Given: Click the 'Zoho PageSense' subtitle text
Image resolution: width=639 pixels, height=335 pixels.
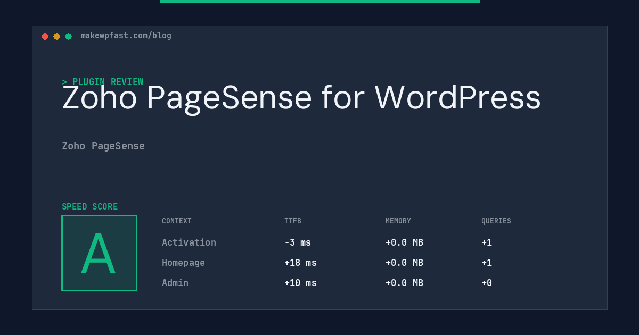Looking at the screenshot, I should [103, 146].
